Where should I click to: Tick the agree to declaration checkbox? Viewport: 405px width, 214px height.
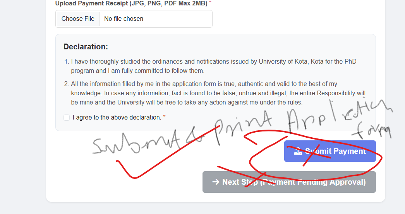click(x=67, y=117)
